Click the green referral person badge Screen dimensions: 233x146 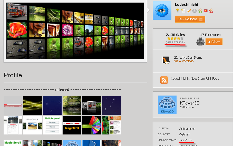tap(200, 11)
